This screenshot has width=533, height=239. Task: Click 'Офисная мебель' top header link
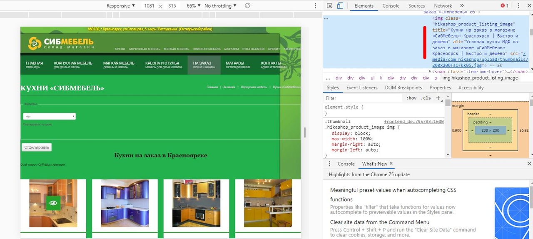pos(207,49)
